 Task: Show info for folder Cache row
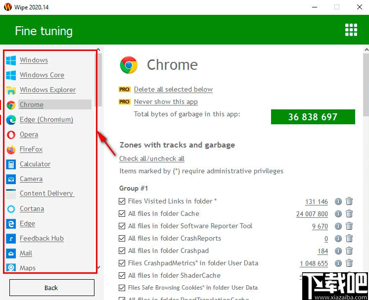point(338,214)
